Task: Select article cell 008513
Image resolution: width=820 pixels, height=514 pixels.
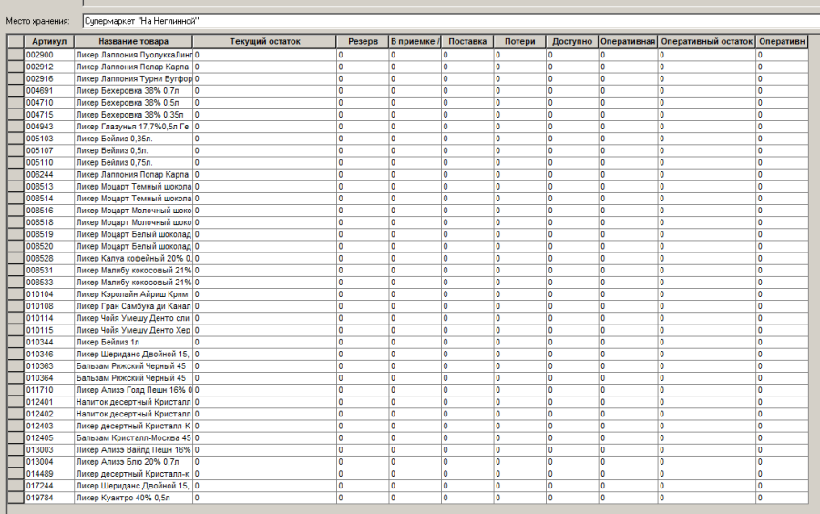Action: (x=49, y=186)
